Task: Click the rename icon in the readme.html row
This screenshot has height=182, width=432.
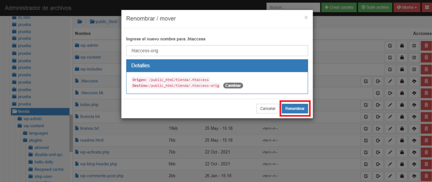Action: (366, 140)
